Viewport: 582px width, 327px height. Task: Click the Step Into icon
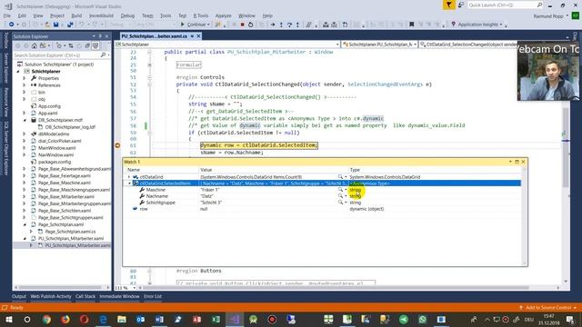click(x=281, y=25)
